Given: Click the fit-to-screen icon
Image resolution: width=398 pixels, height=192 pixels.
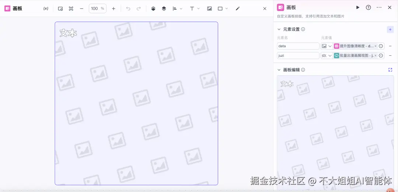Looking at the screenshot, I should pyautogui.click(x=71, y=8).
